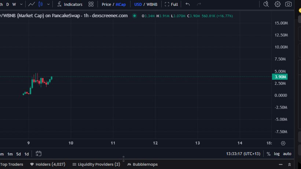The height and width of the screenshot is (169, 301).
Task: Expand the chart style dropdown arrow
Action: click(48, 4)
